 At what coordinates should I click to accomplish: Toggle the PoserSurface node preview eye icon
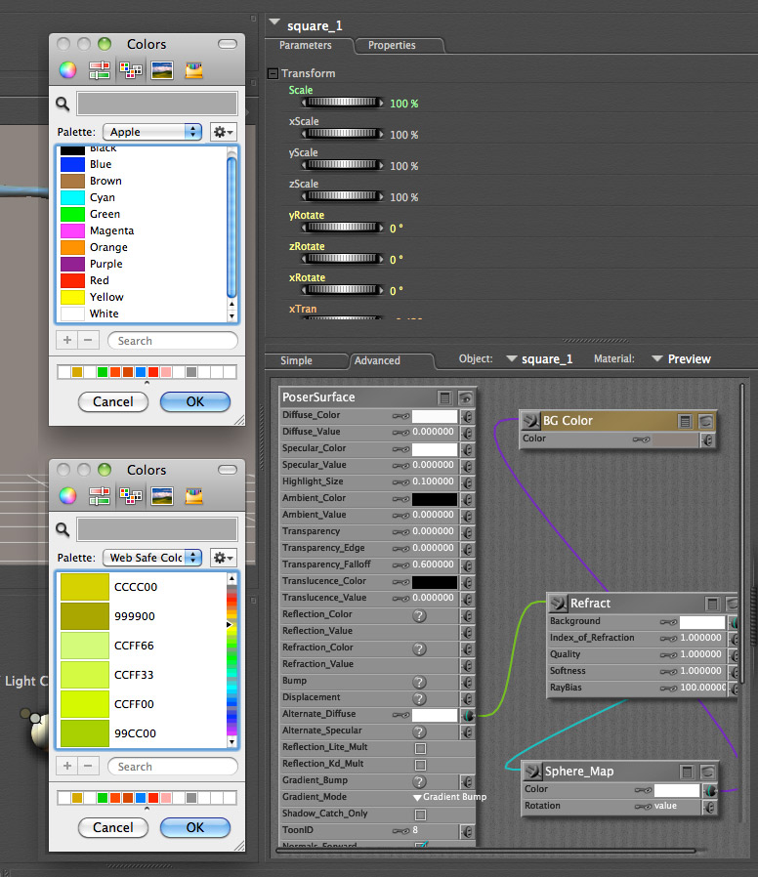(x=465, y=397)
